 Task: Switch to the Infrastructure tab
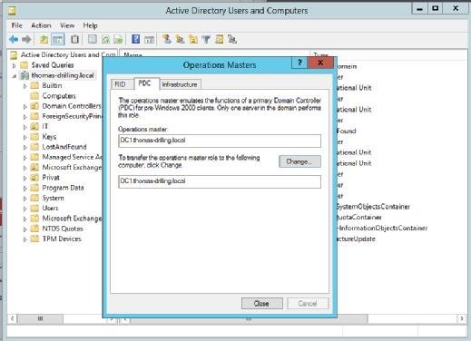(180, 84)
